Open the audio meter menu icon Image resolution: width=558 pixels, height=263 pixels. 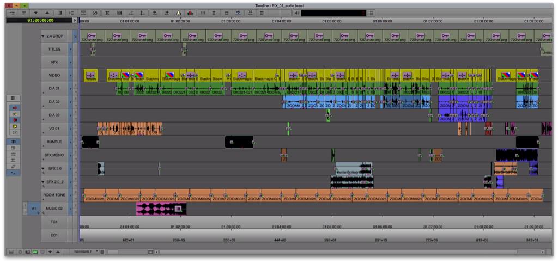point(371,13)
